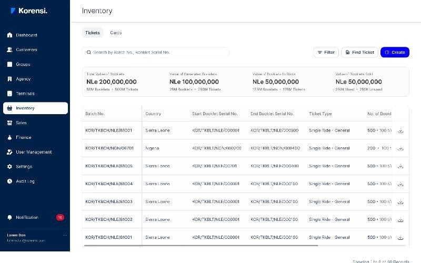
Task: Click the Sales store icon
Action: [9, 123]
